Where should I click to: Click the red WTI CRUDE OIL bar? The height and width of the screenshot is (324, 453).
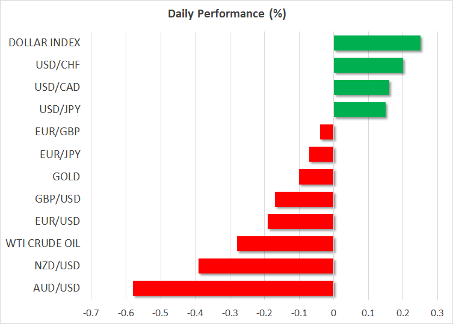(285, 243)
